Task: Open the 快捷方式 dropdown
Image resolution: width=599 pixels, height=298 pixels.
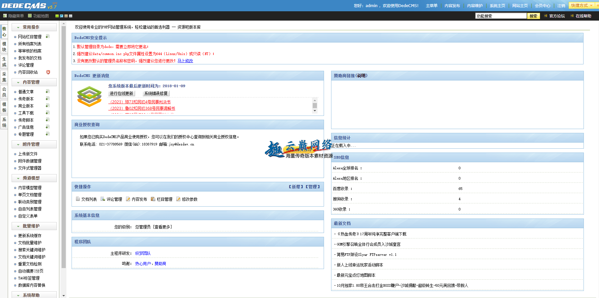Action: tap(582, 5)
